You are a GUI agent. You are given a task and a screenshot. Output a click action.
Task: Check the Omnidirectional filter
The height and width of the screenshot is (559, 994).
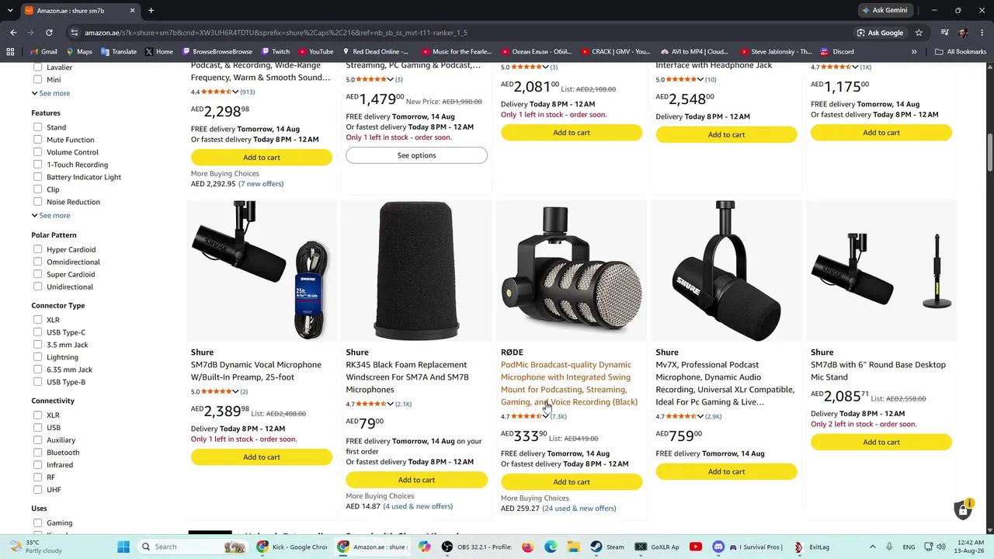[x=37, y=262]
